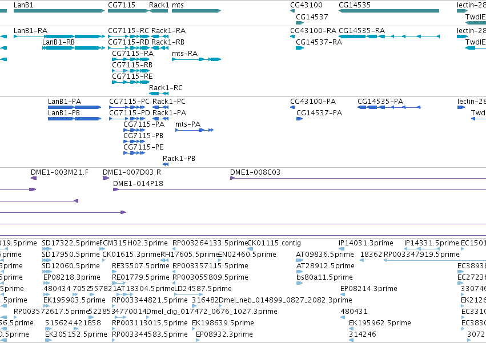The width and height of the screenshot is (486, 343).
Task: Select the CG14535-RA transcript label
Action: click(x=362, y=31)
